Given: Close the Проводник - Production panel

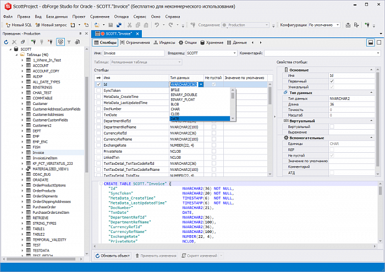Looking at the screenshot, I should coord(86,34).
